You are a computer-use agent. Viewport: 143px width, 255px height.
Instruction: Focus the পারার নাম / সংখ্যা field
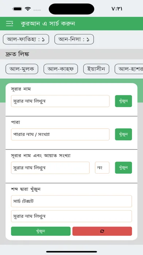tap(60, 134)
